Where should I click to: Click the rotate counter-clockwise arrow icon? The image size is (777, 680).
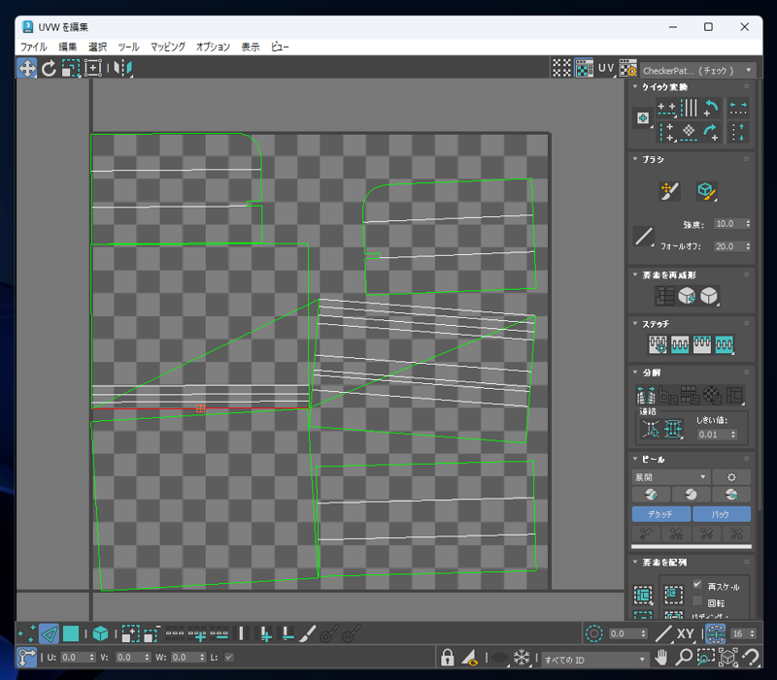[x=711, y=108]
